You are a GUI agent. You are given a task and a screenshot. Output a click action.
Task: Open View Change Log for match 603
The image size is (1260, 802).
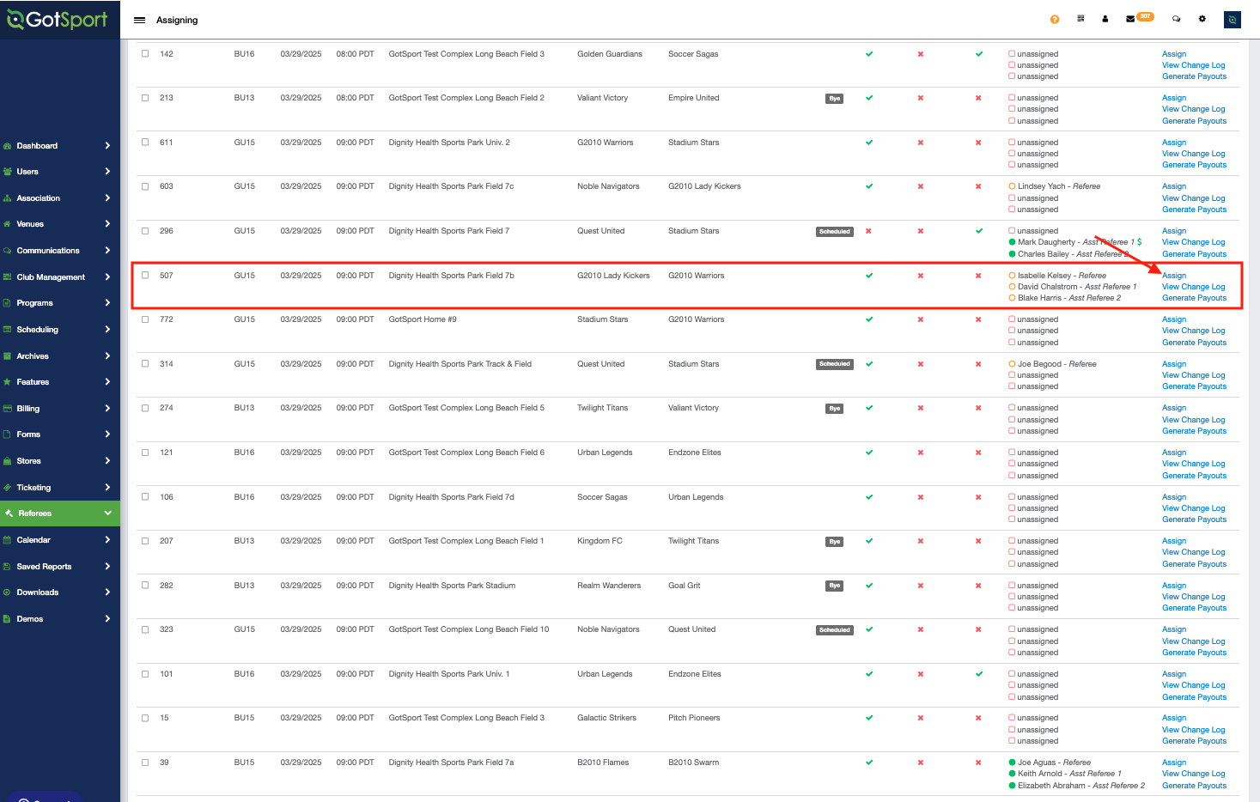(x=1194, y=198)
